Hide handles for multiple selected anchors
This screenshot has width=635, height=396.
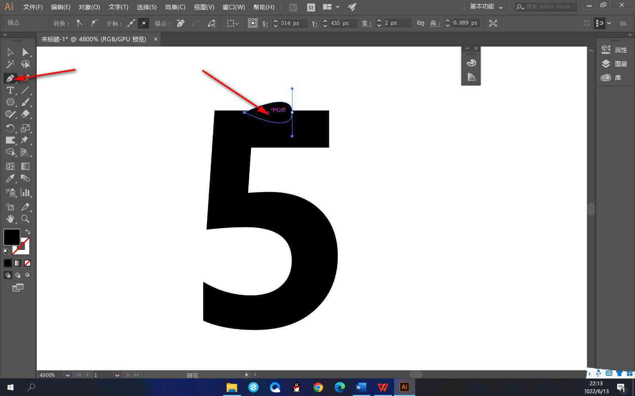click(x=144, y=23)
